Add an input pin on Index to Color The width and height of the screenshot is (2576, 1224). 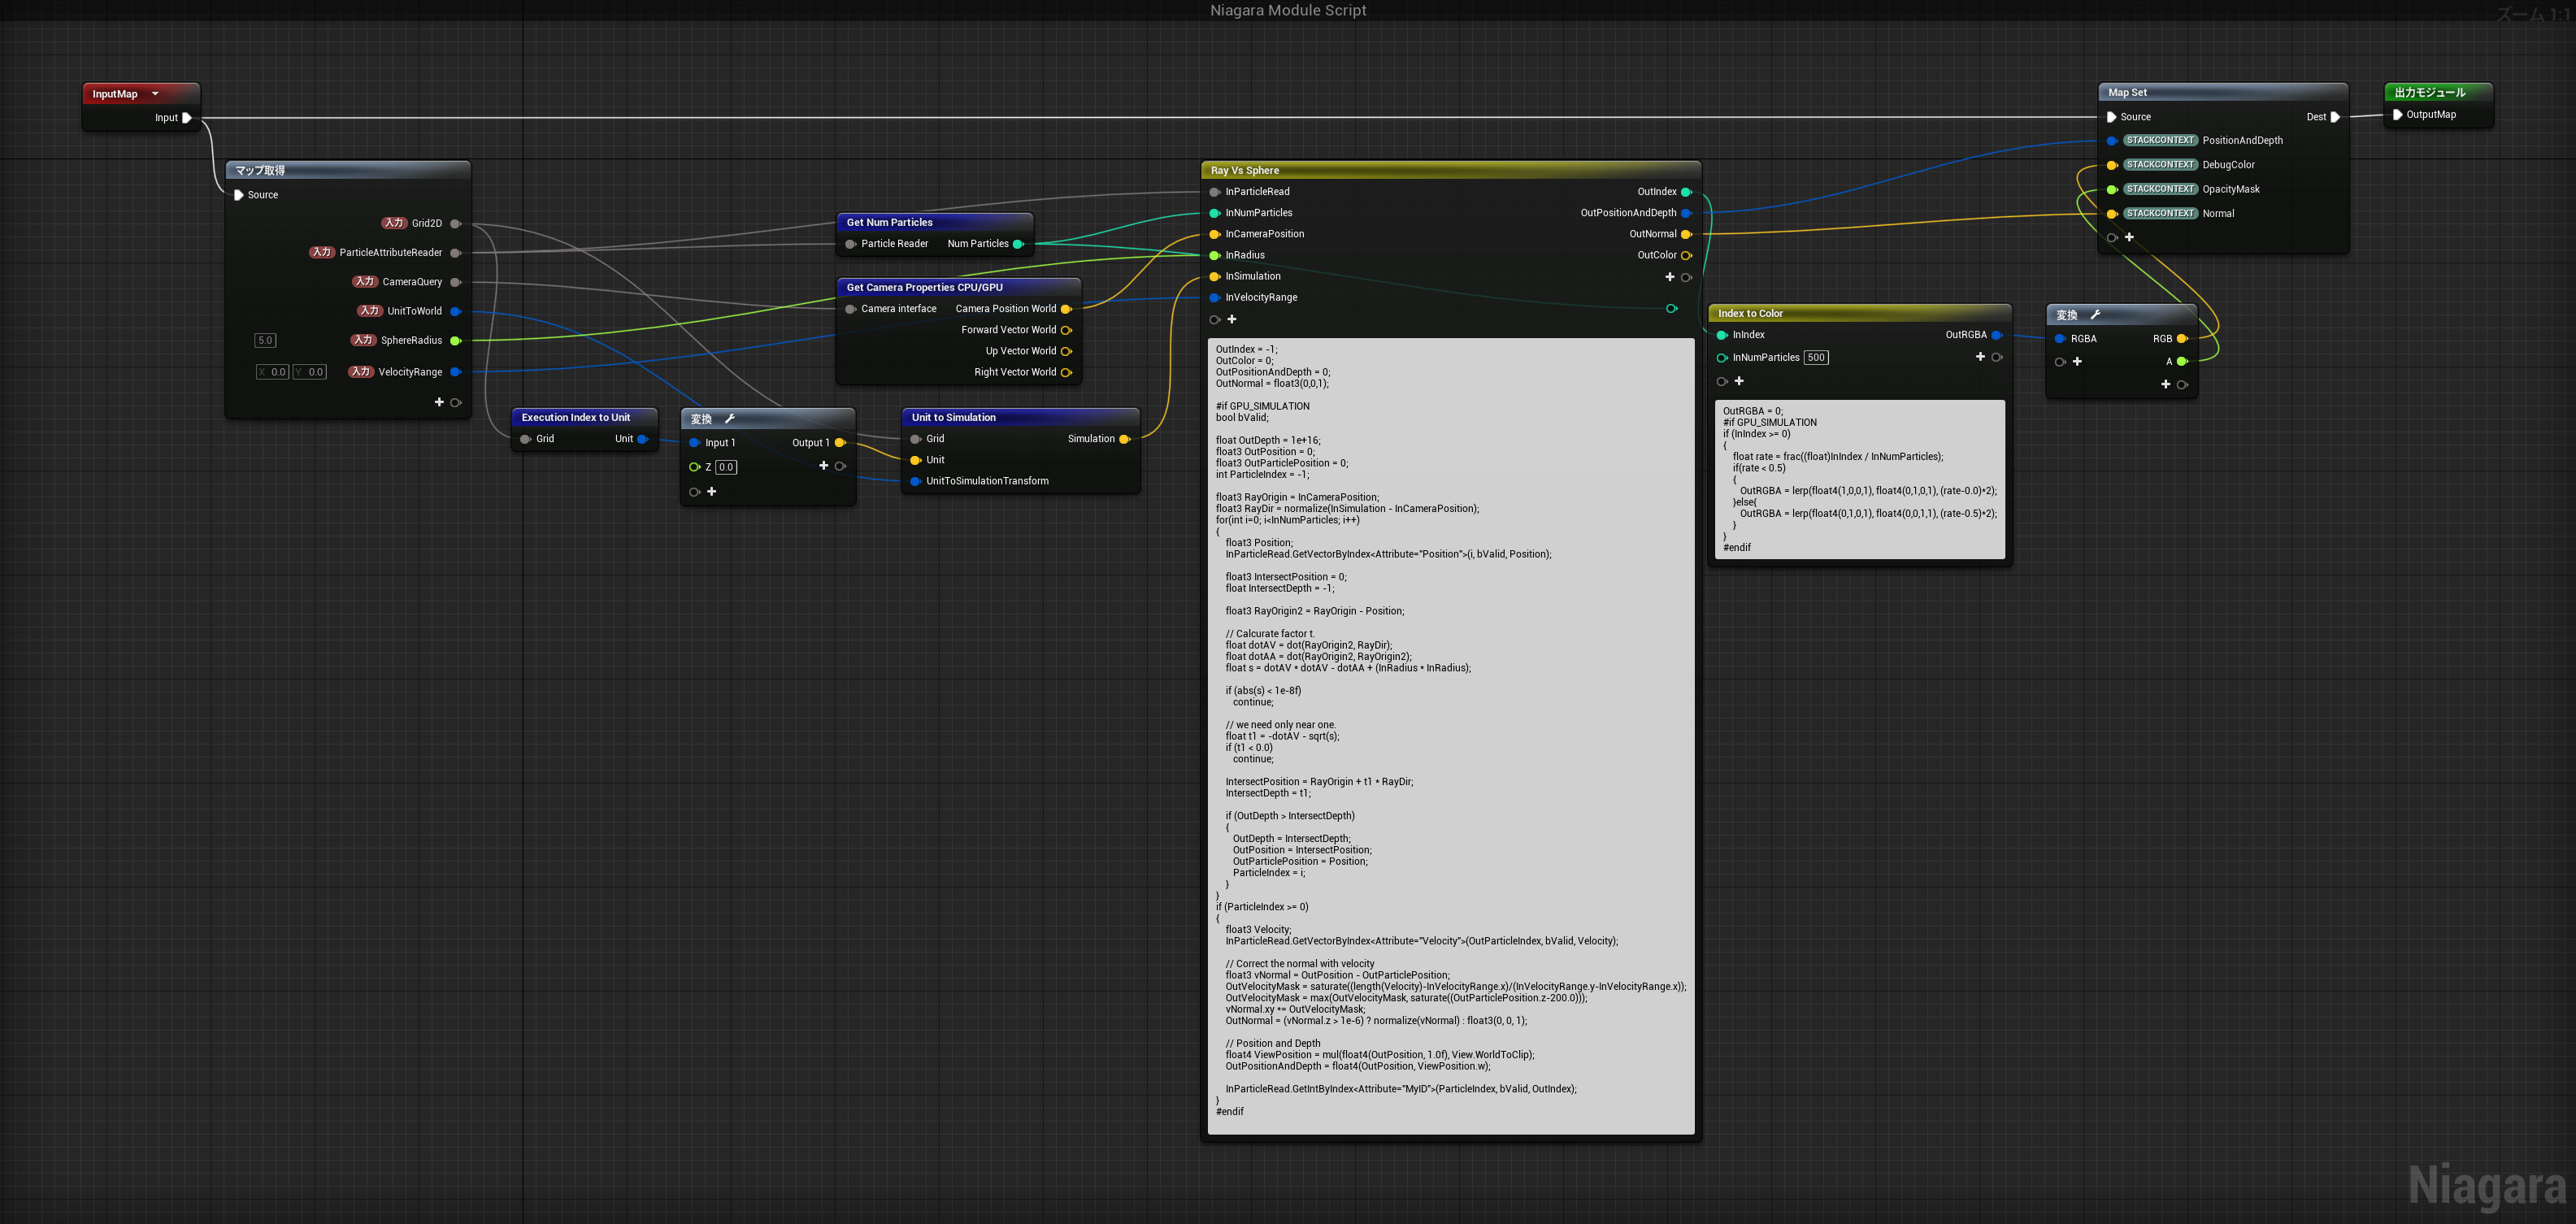[x=1739, y=381]
